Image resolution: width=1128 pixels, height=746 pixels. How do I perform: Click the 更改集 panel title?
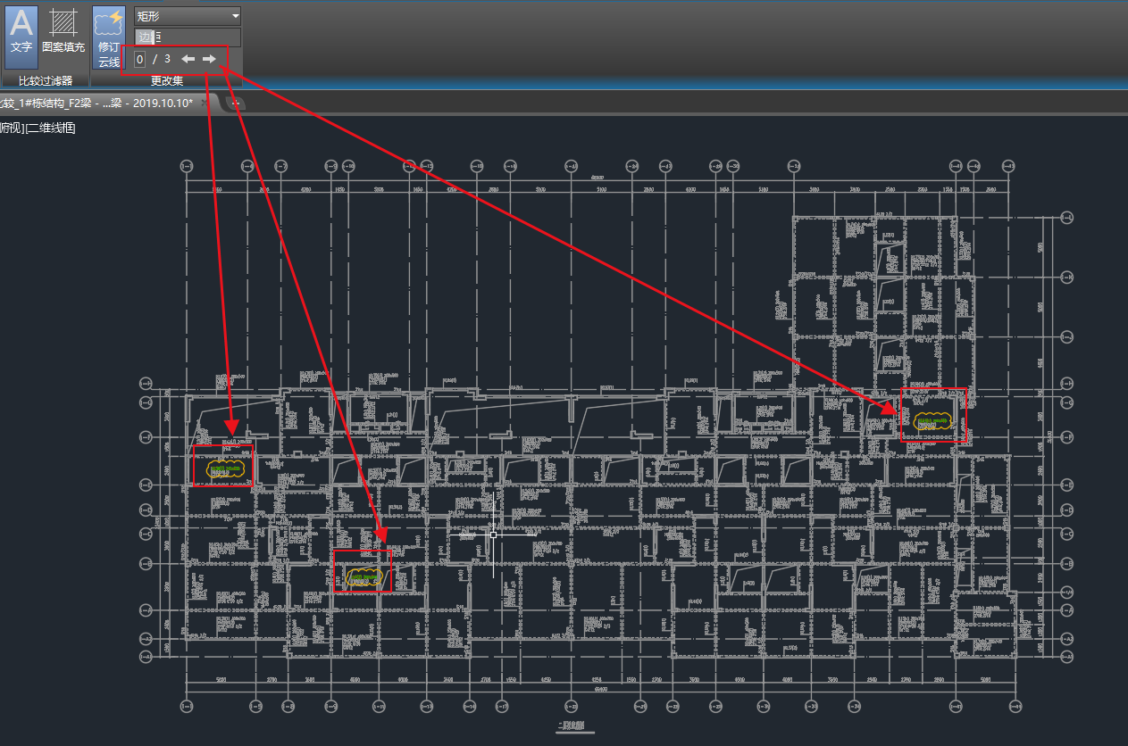coord(167,81)
